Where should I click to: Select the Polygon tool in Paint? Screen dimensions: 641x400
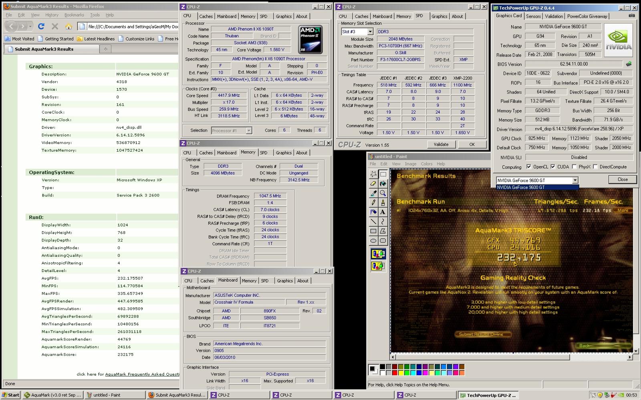point(383,231)
